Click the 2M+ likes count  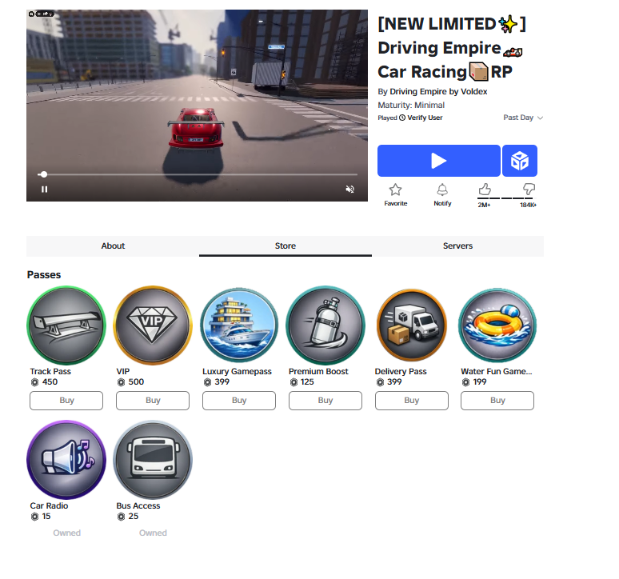484,205
